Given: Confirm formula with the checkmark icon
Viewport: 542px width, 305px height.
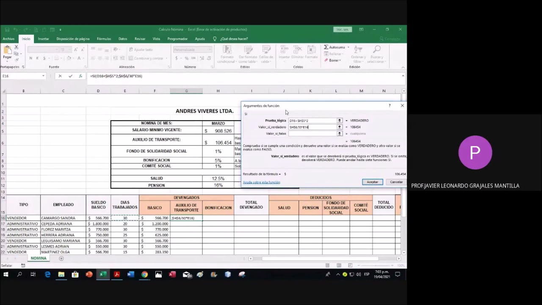Looking at the screenshot, I should coord(70,76).
